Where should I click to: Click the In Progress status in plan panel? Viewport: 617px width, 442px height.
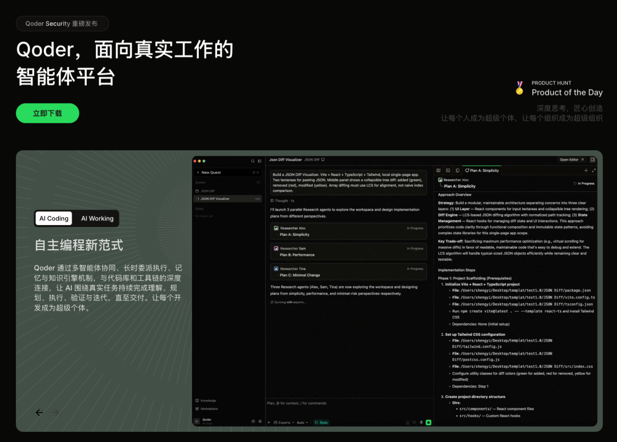[x=583, y=184]
